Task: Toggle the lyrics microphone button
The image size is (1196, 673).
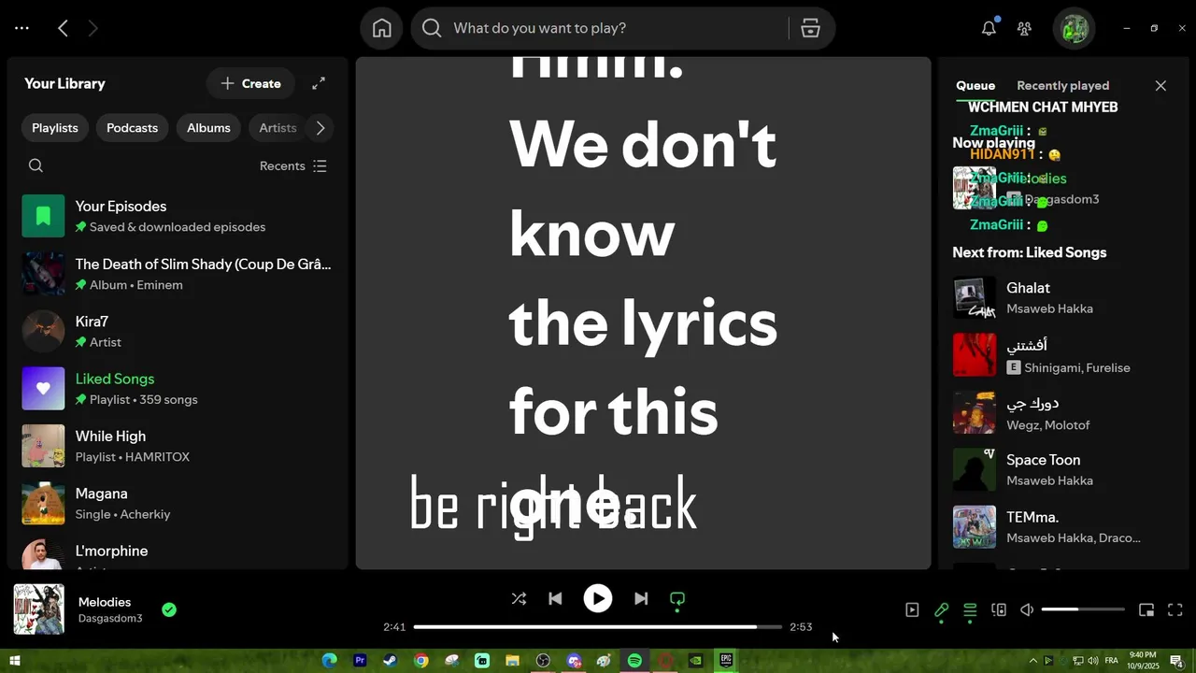Action: (x=941, y=609)
